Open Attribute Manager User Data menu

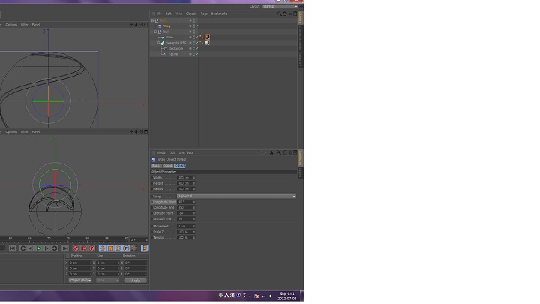click(186, 152)
